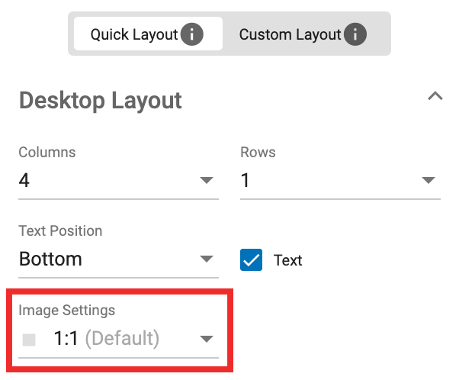Click the Text label beside the checkbox
The width and height of the screenshot is (459, 380).
(x=287, y=260)
